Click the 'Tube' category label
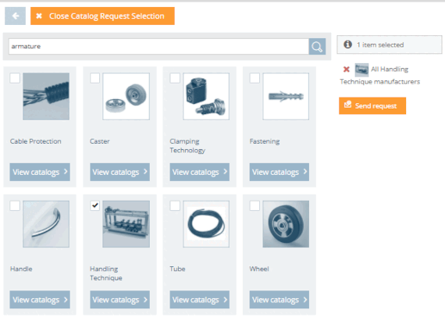 tap(177, 269)
